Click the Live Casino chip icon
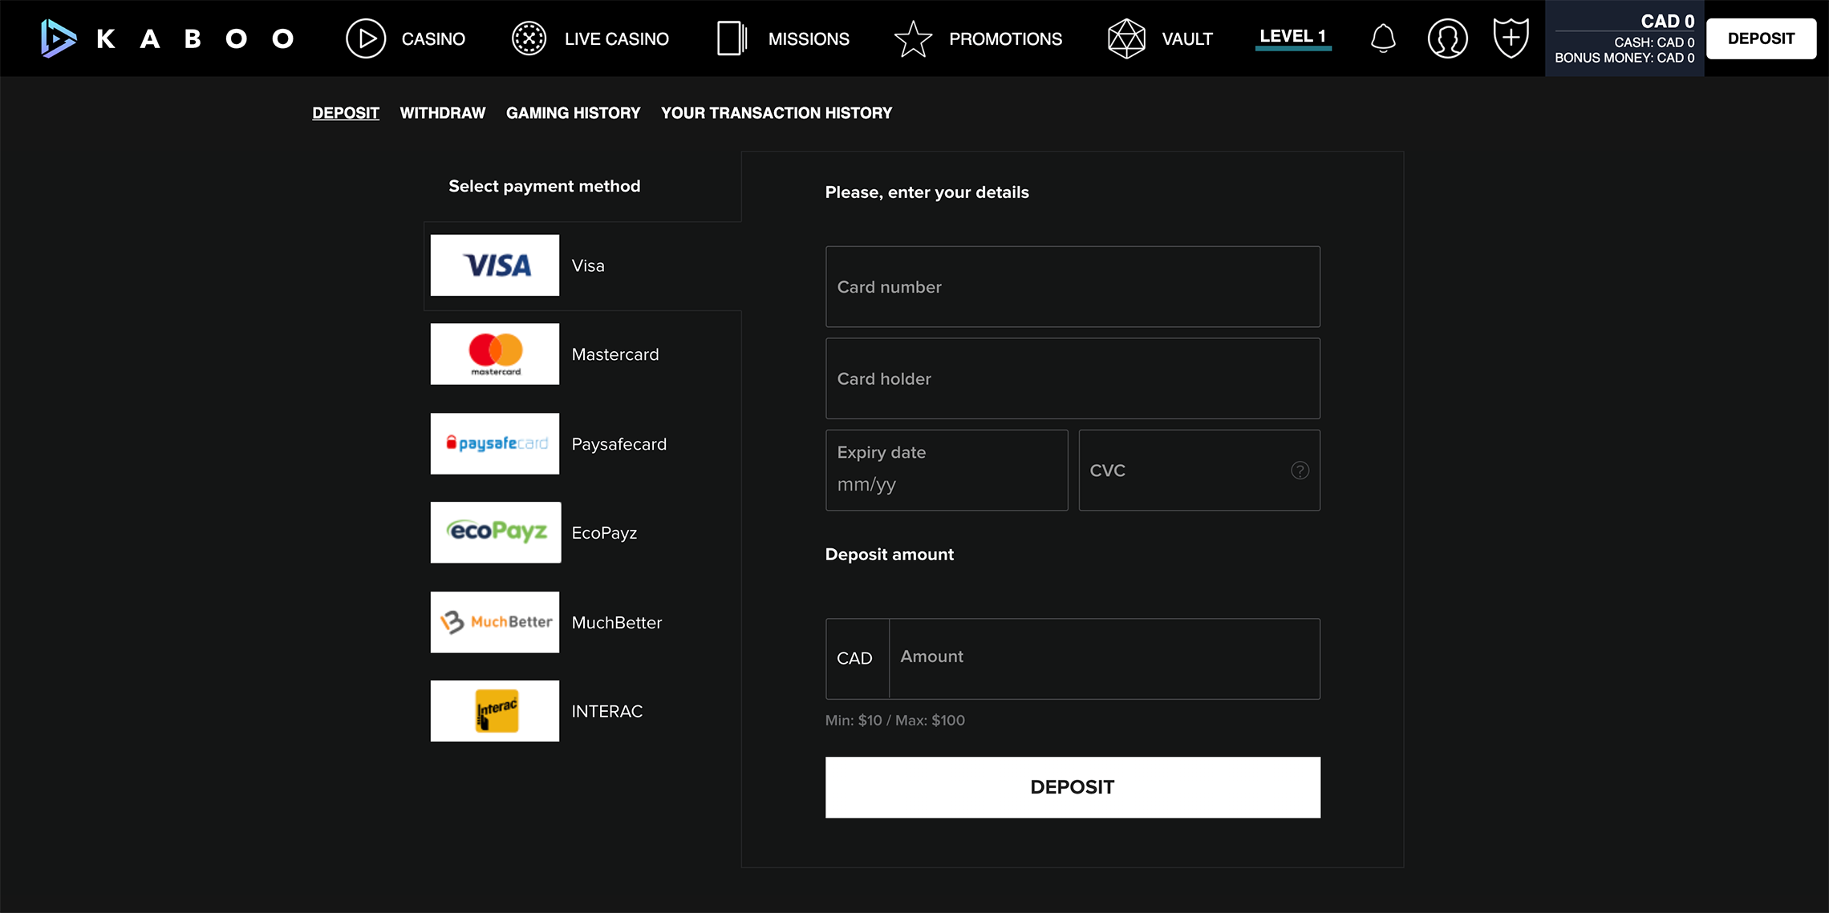Screen dimensions: 1829x913 [529, 38]
